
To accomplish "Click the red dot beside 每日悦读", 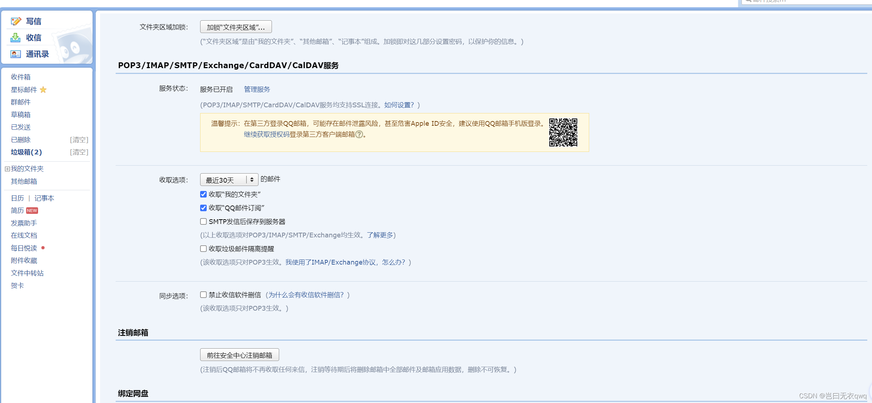I will pos(43,248).
